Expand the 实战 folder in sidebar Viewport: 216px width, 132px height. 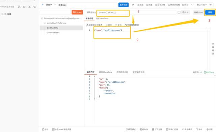(2, 14)
